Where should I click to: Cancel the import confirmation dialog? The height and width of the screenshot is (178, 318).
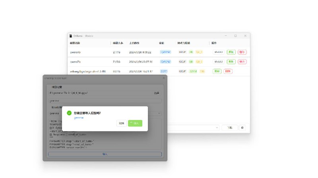coord(121,124)
